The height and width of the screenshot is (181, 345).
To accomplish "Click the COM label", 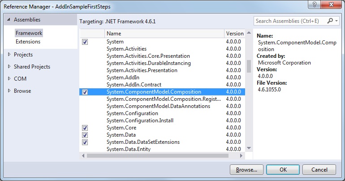I will [20, 79].
